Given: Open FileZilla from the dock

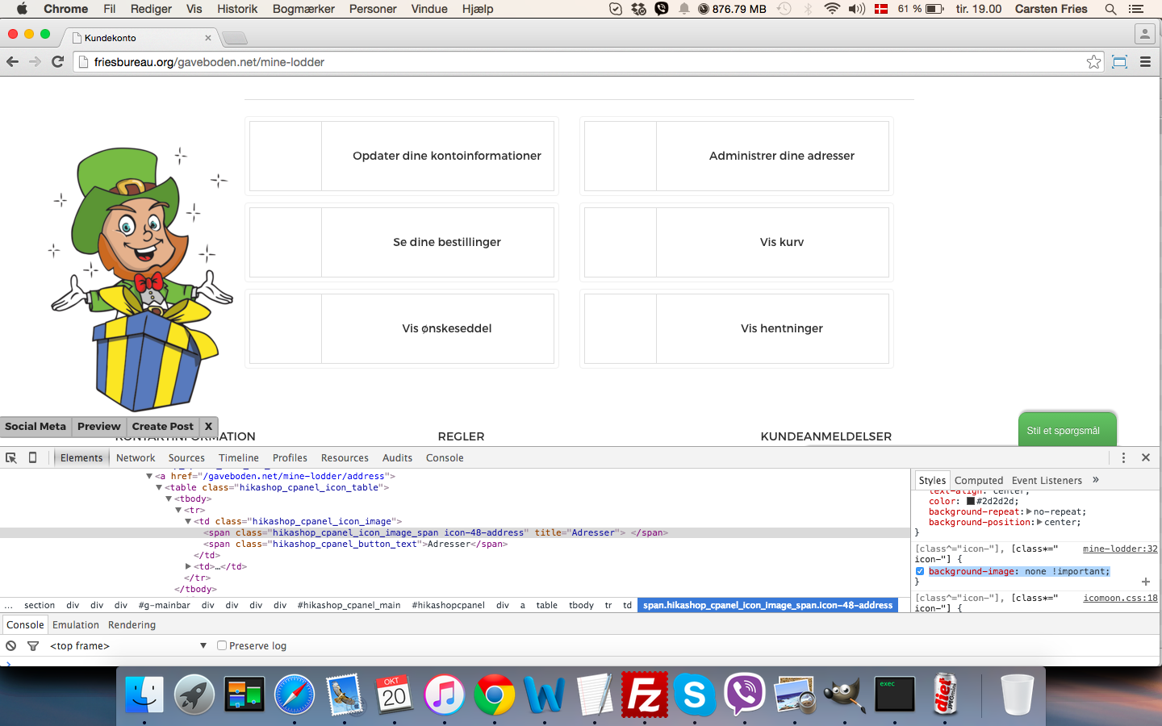Looking at the screenshot, I should [x=644, y=695].
